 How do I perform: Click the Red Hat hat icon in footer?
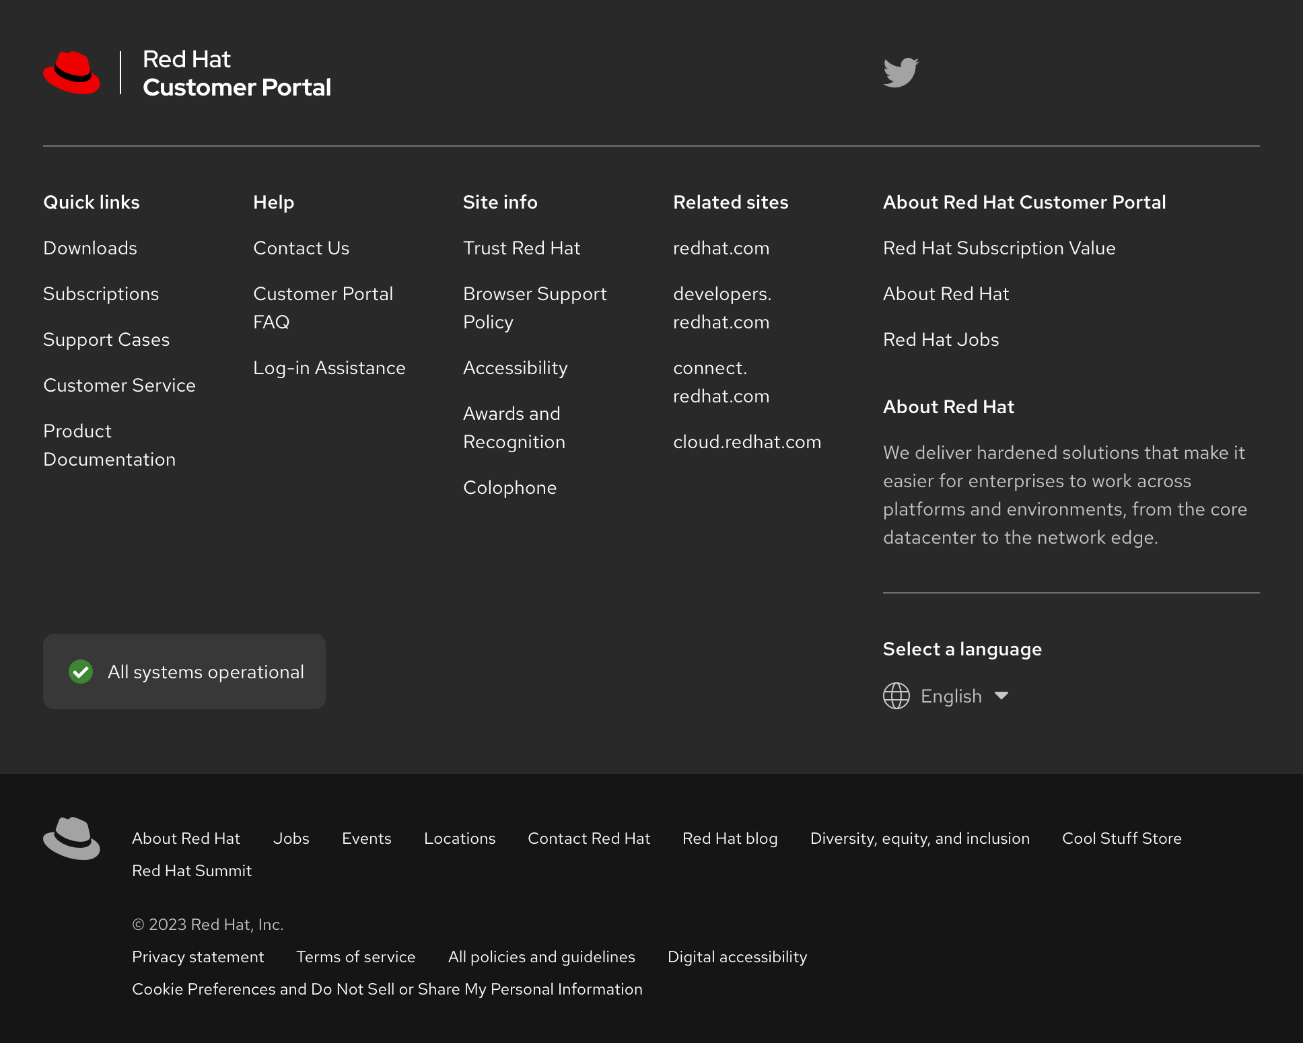(71, 838)
